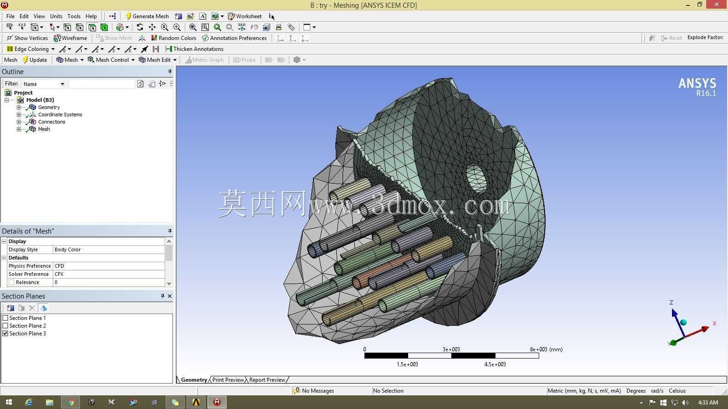Open Internet Explorer from taskbar
The image size is (728, 409).
click(29, 402)
